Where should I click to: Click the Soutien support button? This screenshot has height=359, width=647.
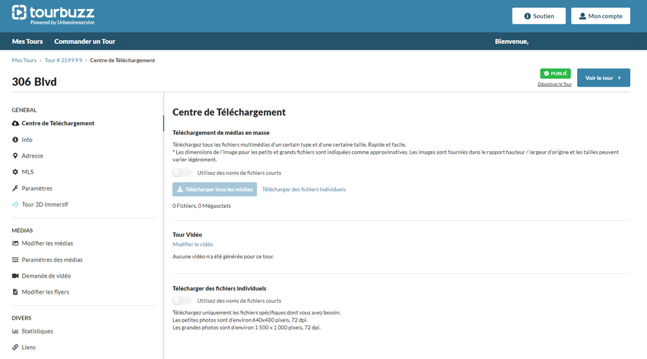(539, 16)
